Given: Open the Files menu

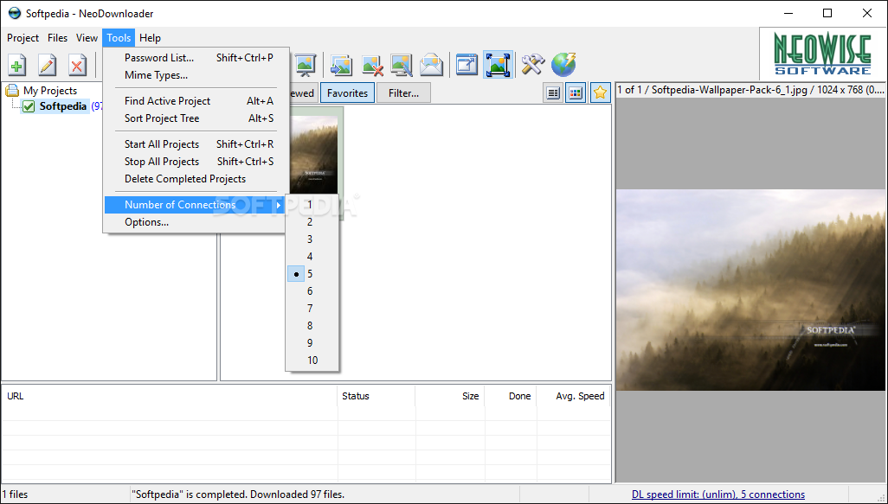Looking at the screenshot, I should [x=57, y=38].
